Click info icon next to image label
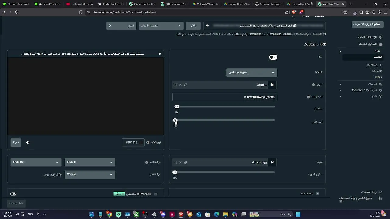The height and width of the screenshot is (219, 390). 313,85
